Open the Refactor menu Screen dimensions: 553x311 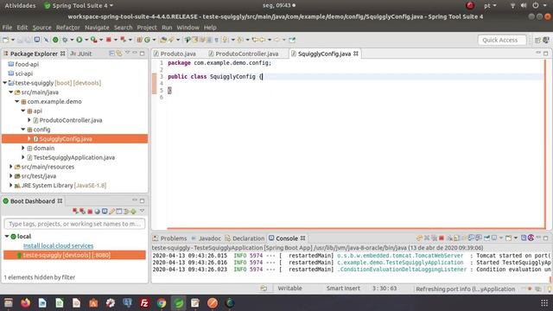pos(67,28)
